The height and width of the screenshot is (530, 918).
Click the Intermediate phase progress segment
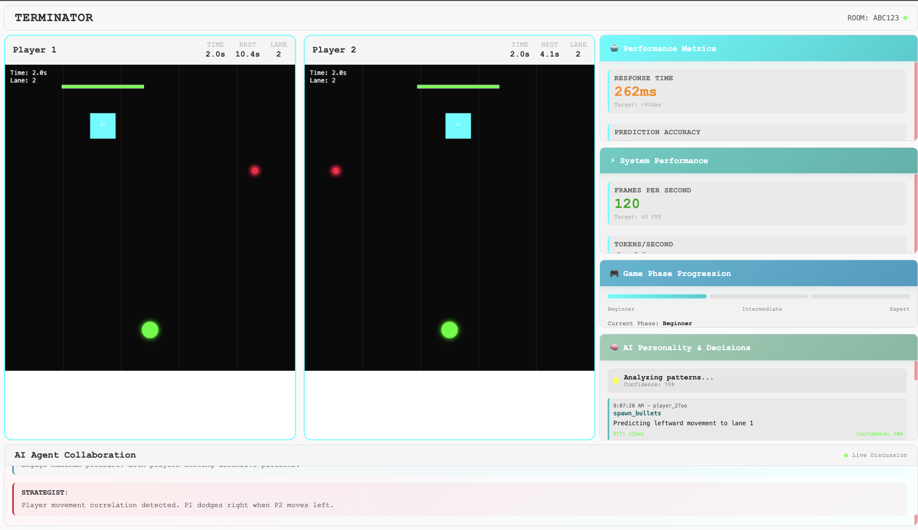(x=758, y=296)
